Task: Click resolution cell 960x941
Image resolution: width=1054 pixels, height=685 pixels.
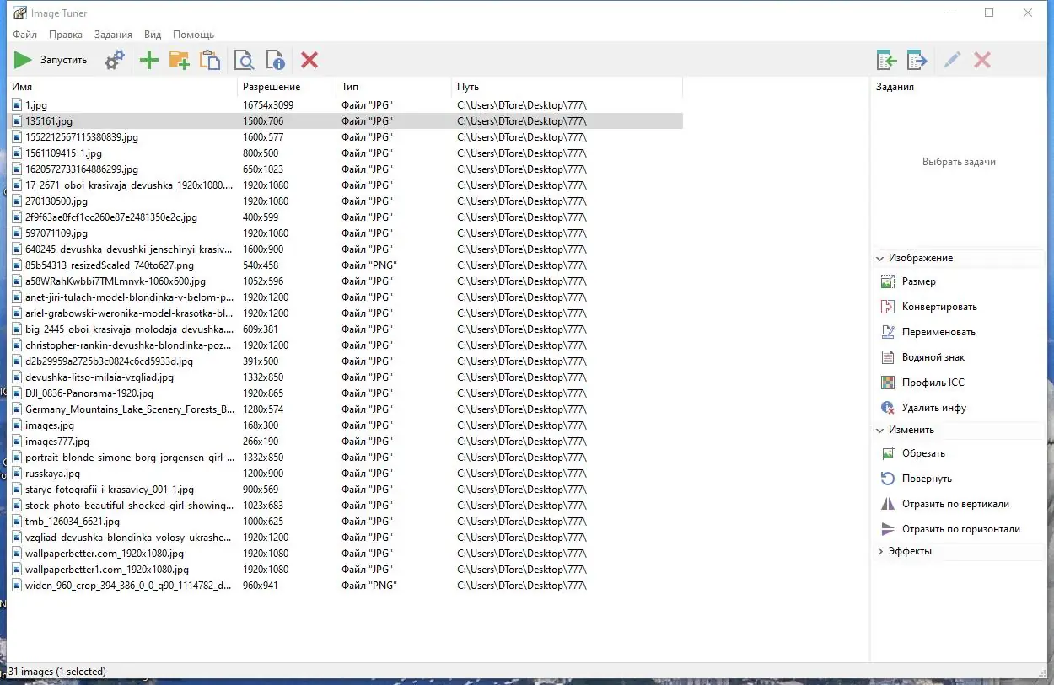Action: (261, 586)
